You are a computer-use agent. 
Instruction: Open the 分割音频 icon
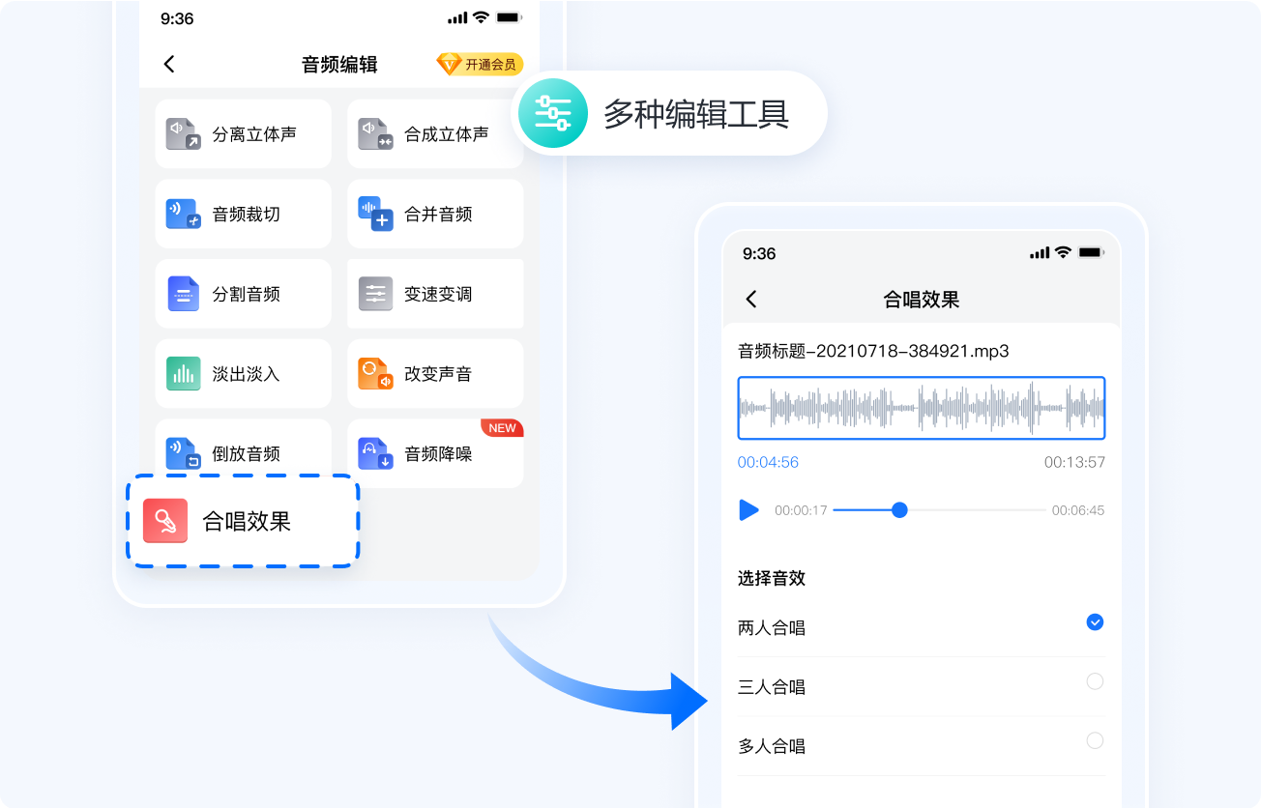183,294
